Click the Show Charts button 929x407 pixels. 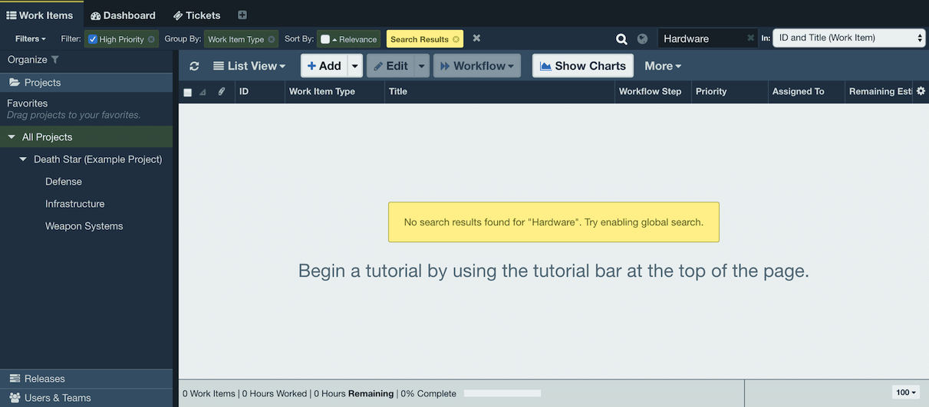(583, 66)
